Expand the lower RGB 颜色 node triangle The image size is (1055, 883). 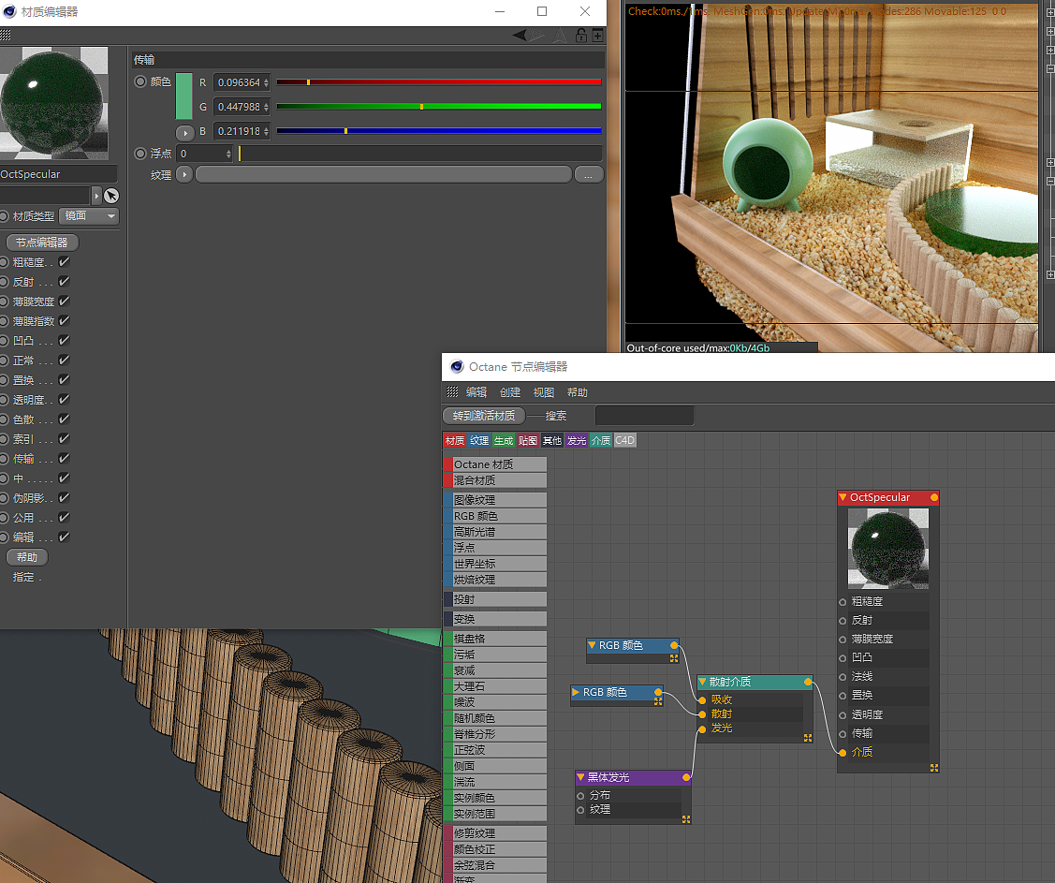tap(576, 692)
